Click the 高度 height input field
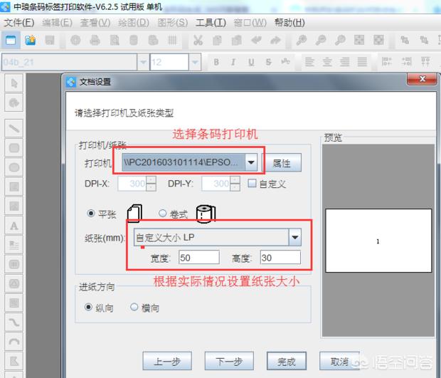Image resolution: width=441 pixels, height=378 pixels. 280,257
